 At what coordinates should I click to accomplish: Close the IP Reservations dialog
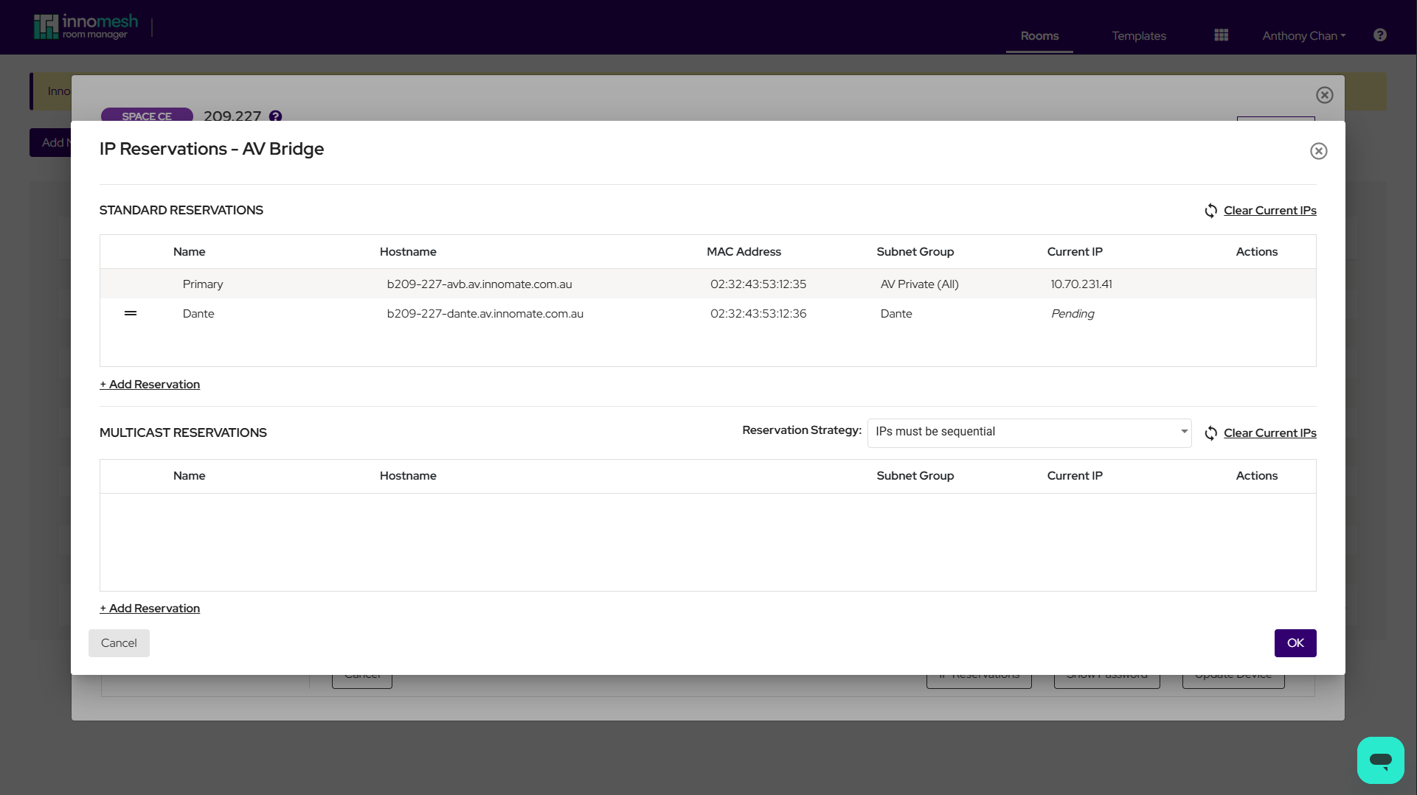point(1319,151)
